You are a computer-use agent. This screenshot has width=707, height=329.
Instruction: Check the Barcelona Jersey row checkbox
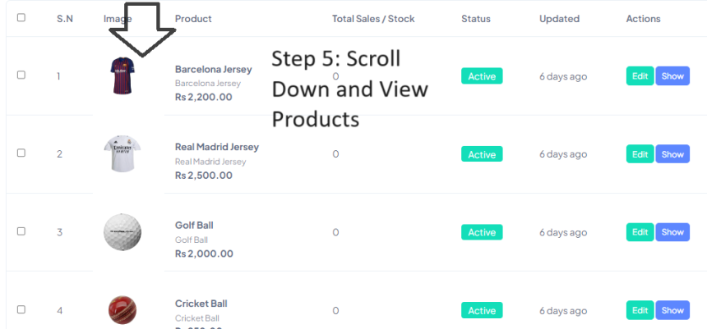pos(21,75)
